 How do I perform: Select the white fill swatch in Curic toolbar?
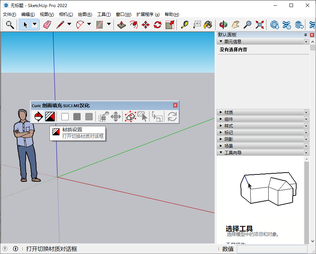tap(65, 116)
